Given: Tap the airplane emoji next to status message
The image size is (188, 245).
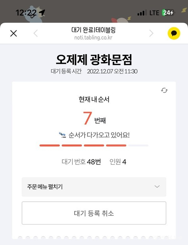Looking at the screenshot, I should (x=62, y=135).
